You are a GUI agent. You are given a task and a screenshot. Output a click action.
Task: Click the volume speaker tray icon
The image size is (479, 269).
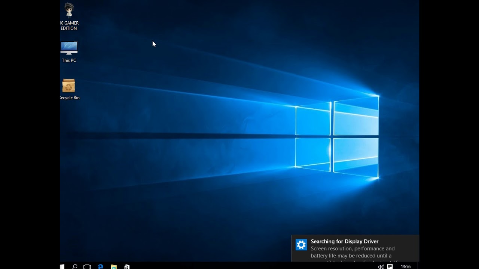pyautogui.click(x=381, y=266)
